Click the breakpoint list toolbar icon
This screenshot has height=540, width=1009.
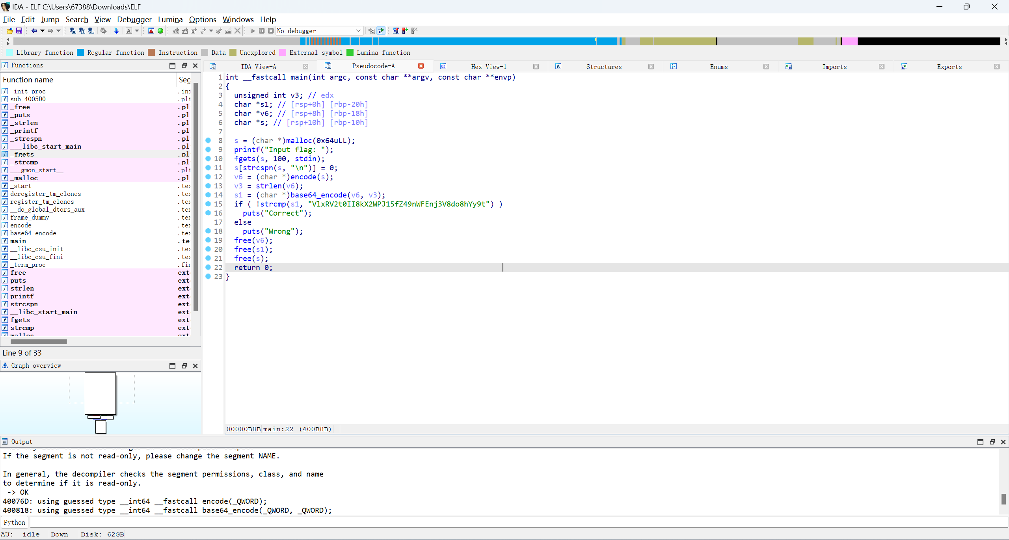pos(396,31)
